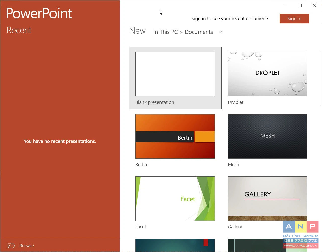This screenshot has width=322, height=252.
Task: Minimize the PowerPoint window
Action: tap(286, 5)
